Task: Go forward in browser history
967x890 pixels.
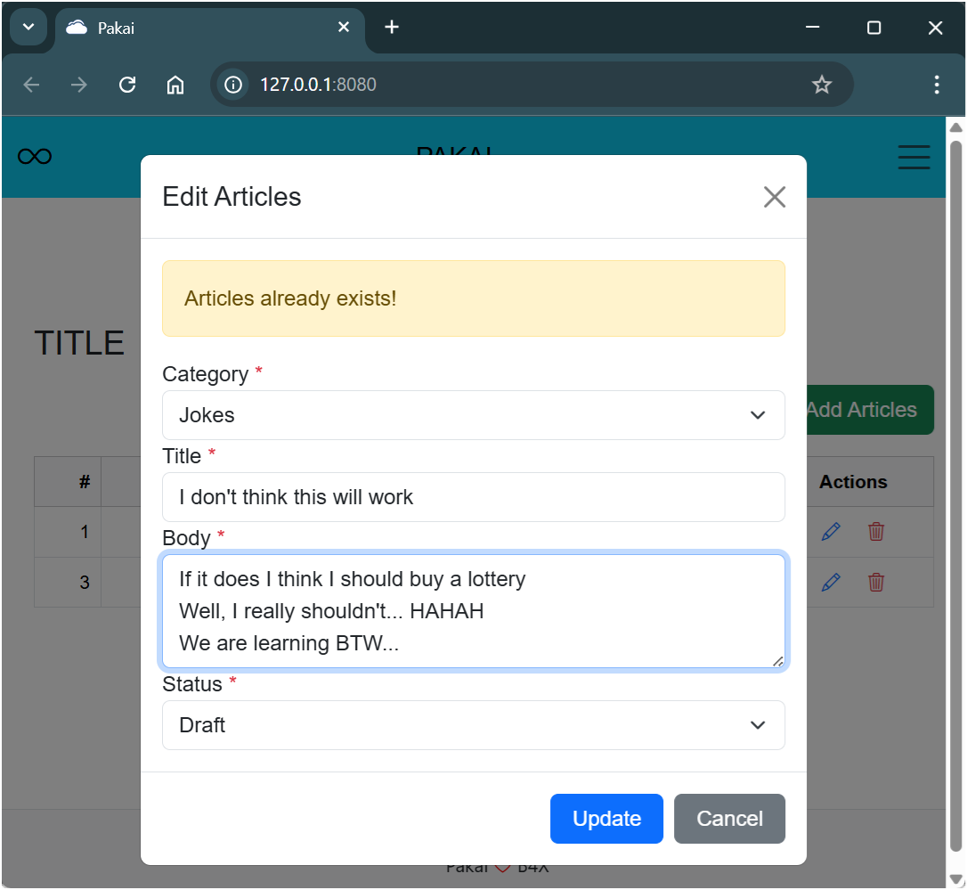Action: (x=79, y=85)
